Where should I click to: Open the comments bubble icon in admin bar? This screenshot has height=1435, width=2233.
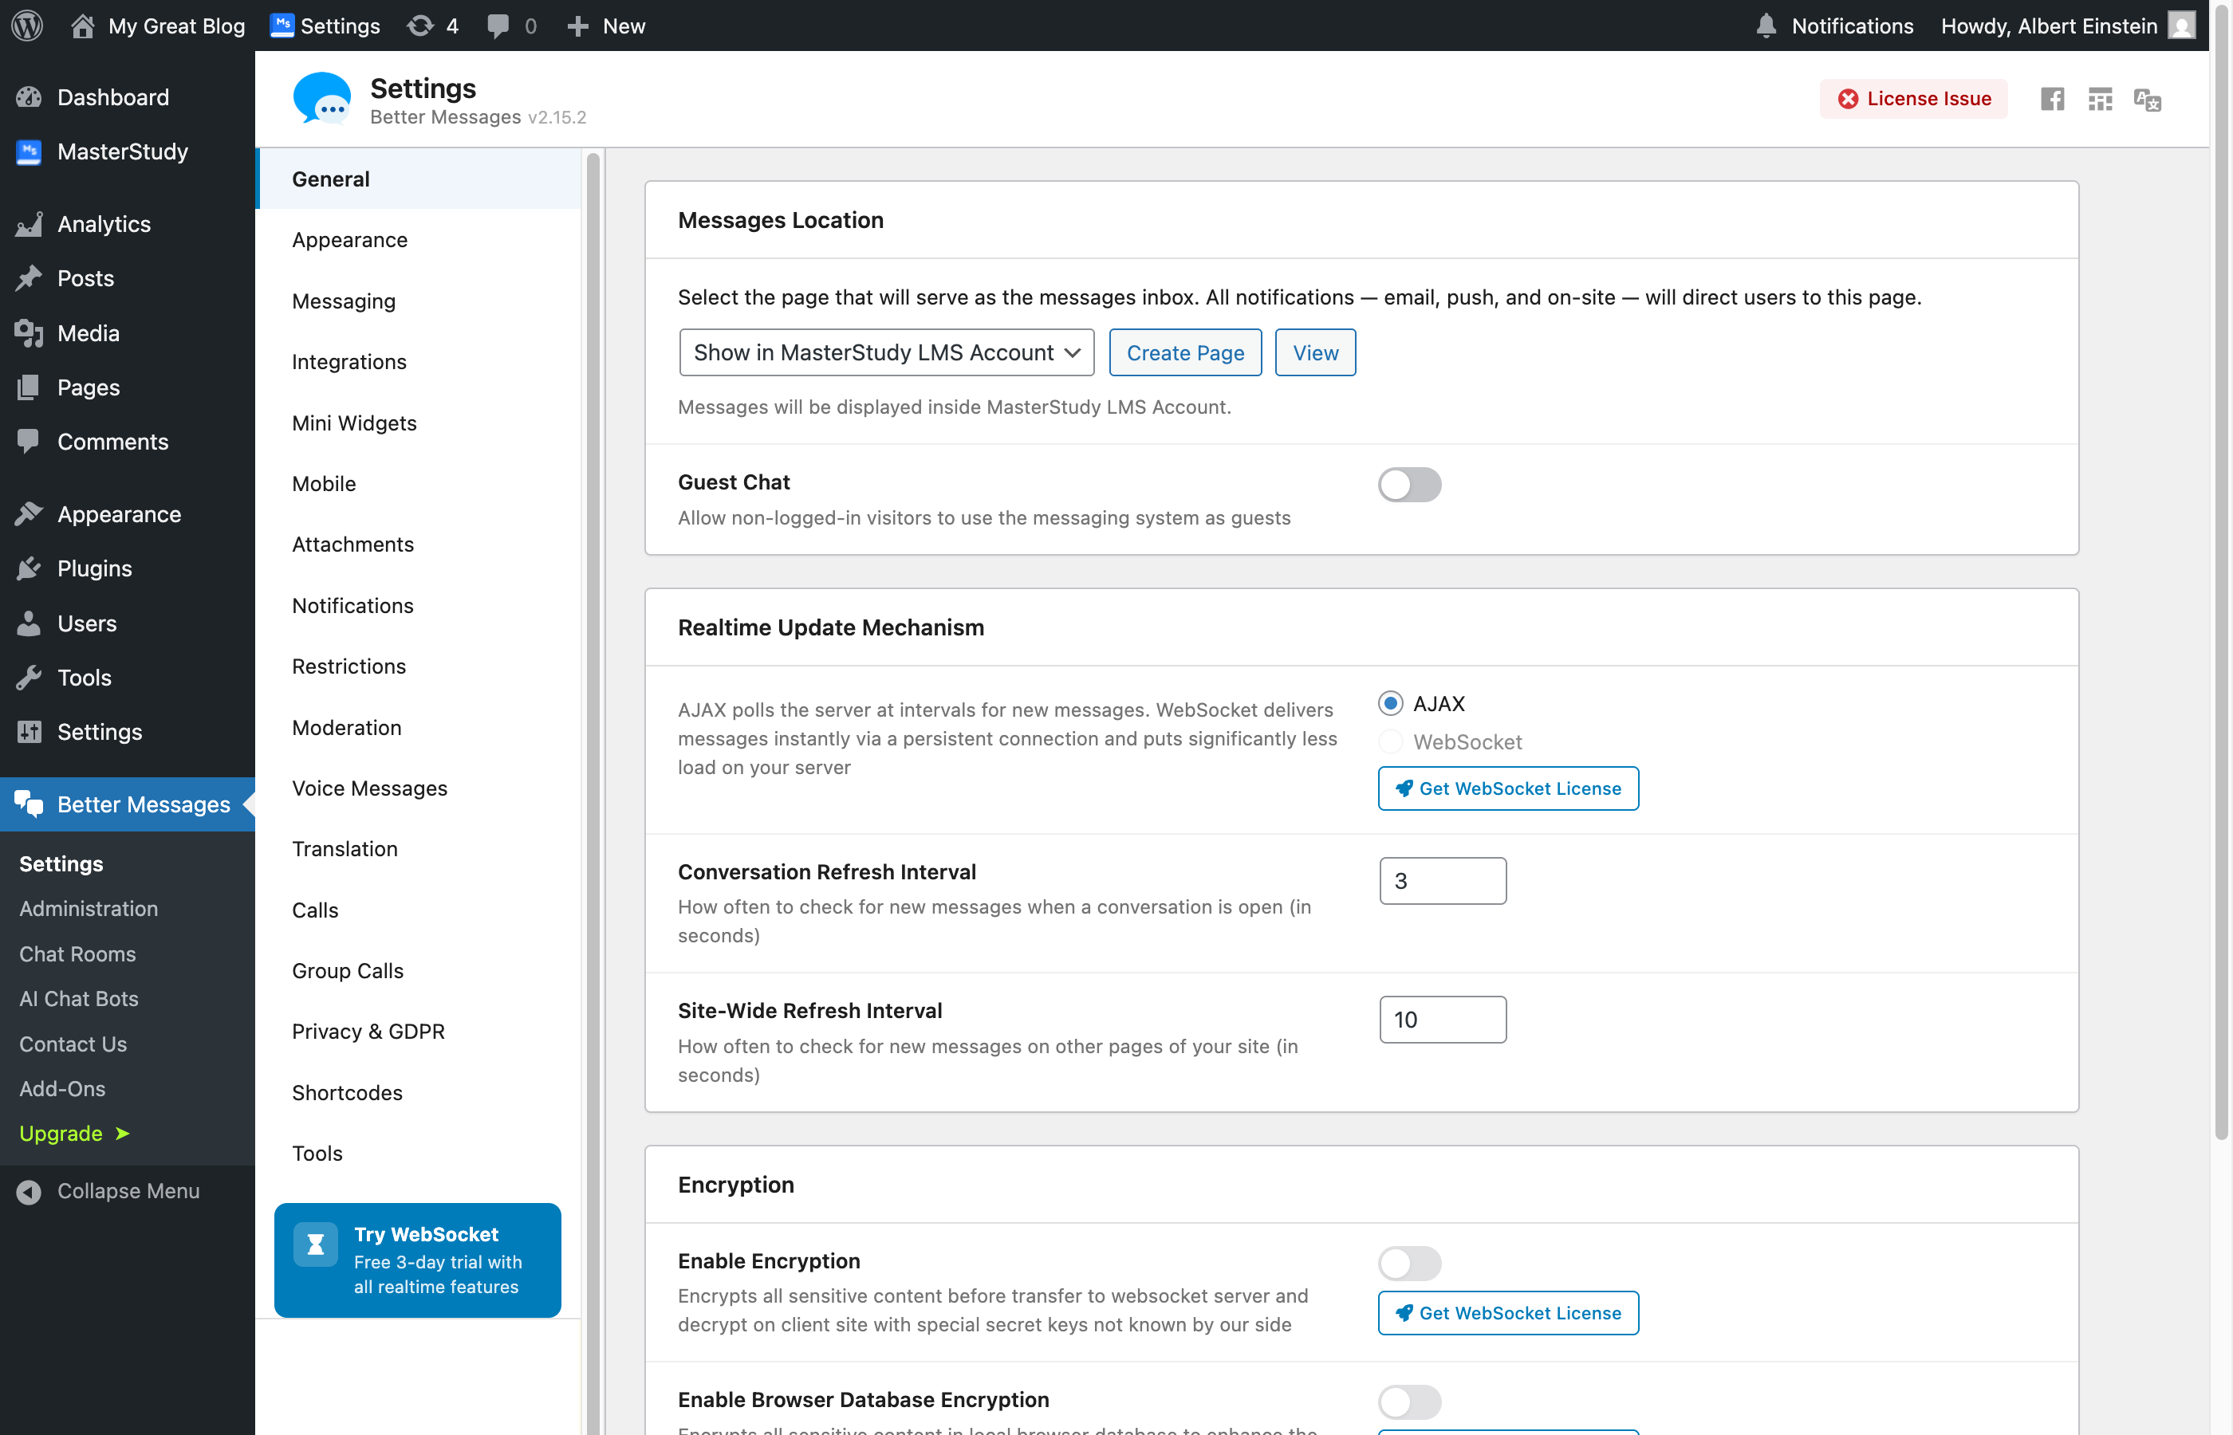coord(498,26)
